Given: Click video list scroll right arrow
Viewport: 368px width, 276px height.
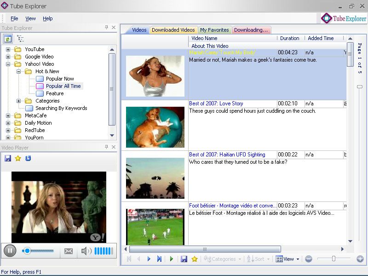Looking at the screenshot, I should click(x=342, y=249).
